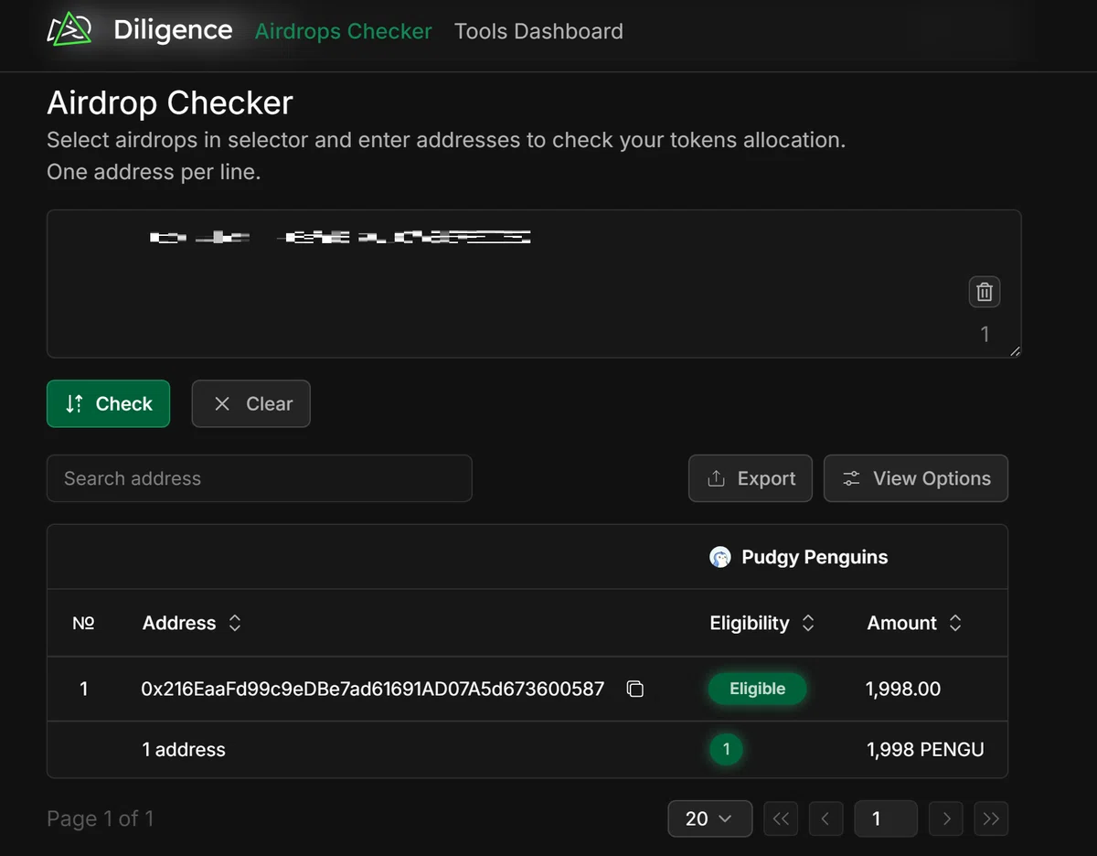The image size is (1097, 856).
Task: Switch to Airdrops Checker tab
Action: point(343,31)
